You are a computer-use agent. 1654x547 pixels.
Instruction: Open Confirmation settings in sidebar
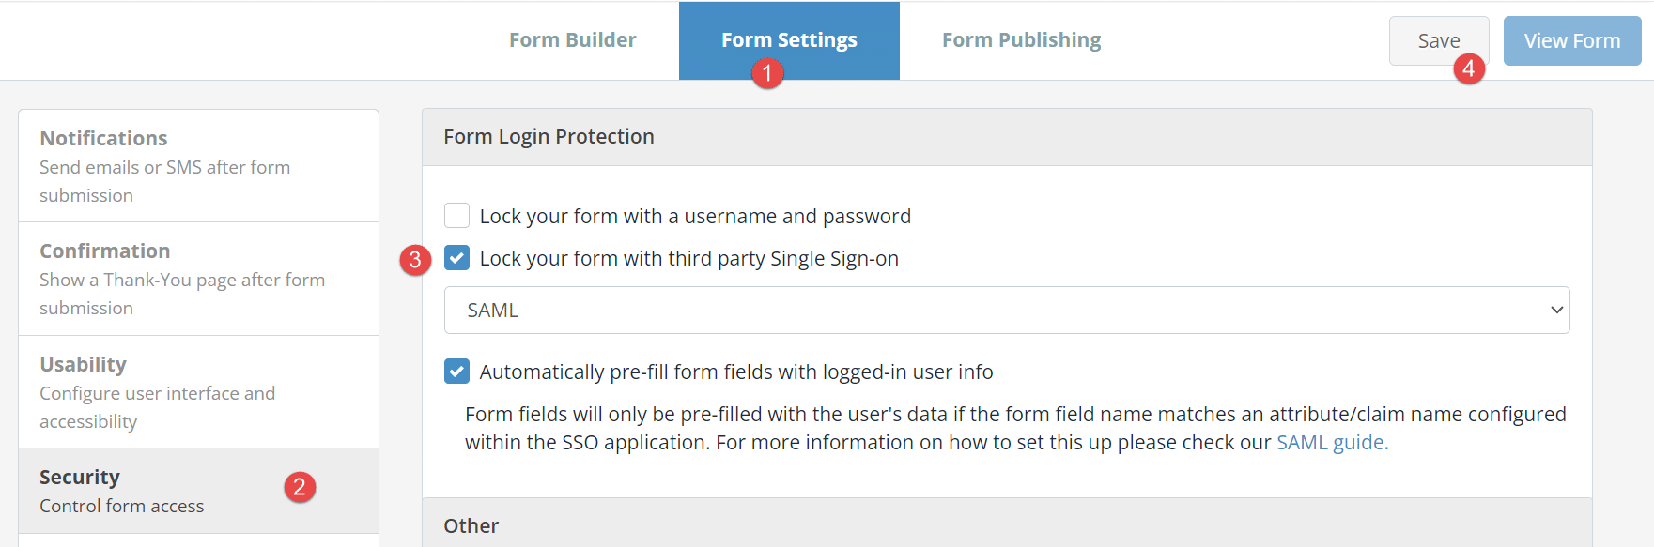(x=199, y=279)
